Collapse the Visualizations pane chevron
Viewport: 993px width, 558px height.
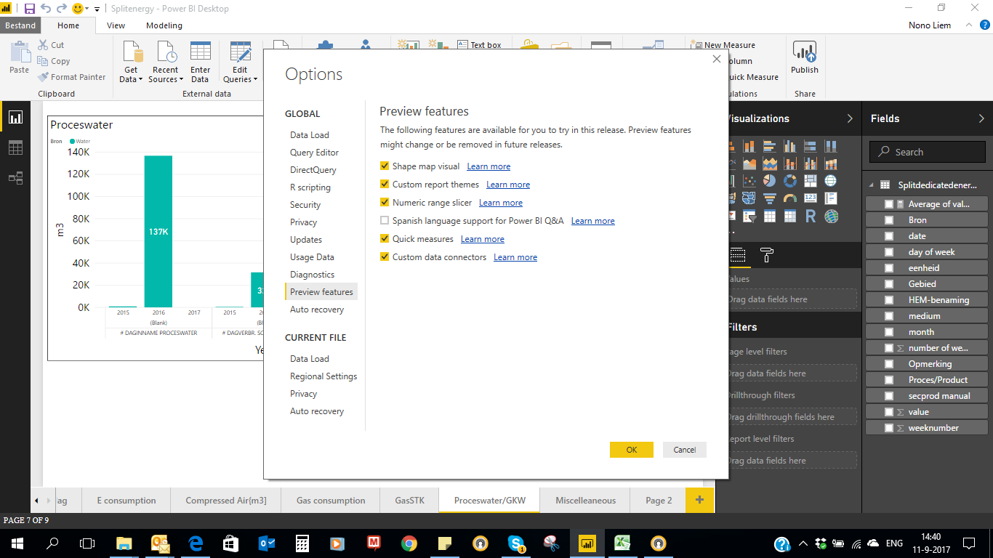(x=850, y=118)
